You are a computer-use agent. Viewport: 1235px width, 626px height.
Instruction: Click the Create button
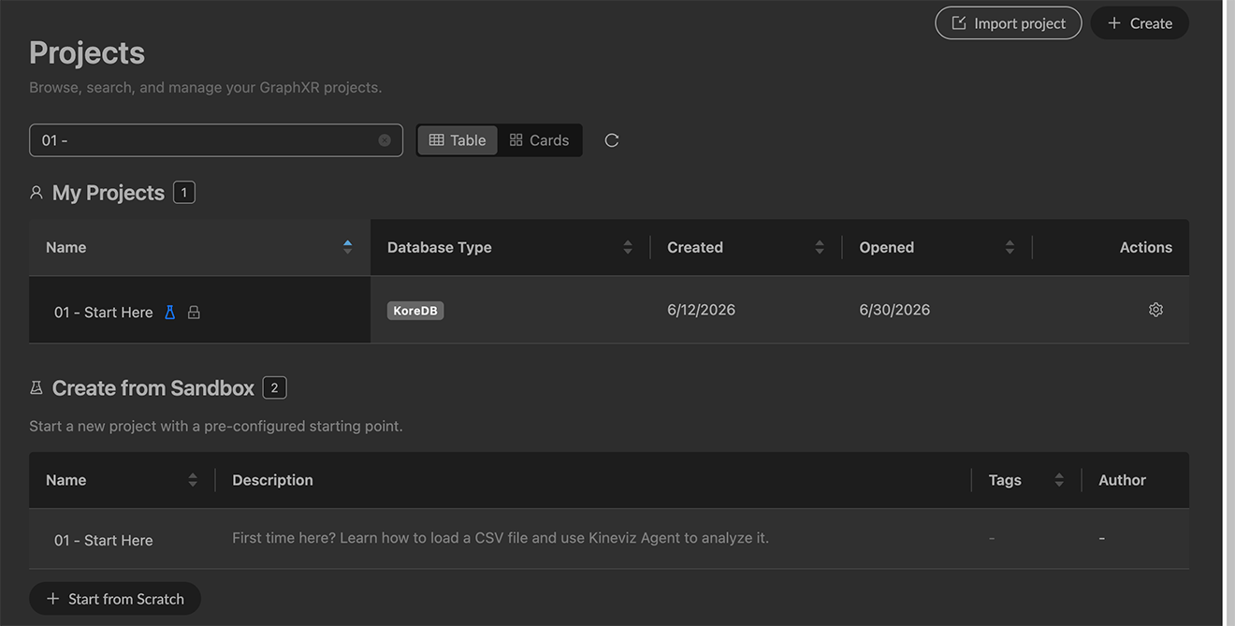pyautogui.click(x=1140, y=23)
